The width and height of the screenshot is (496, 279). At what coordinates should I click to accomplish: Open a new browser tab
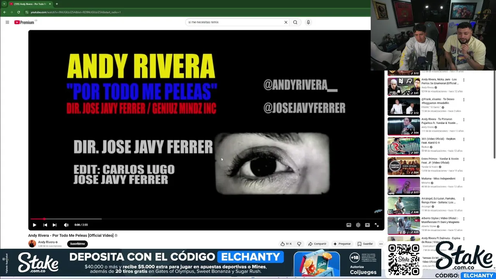pyautogui.click(x=57, y=4)
